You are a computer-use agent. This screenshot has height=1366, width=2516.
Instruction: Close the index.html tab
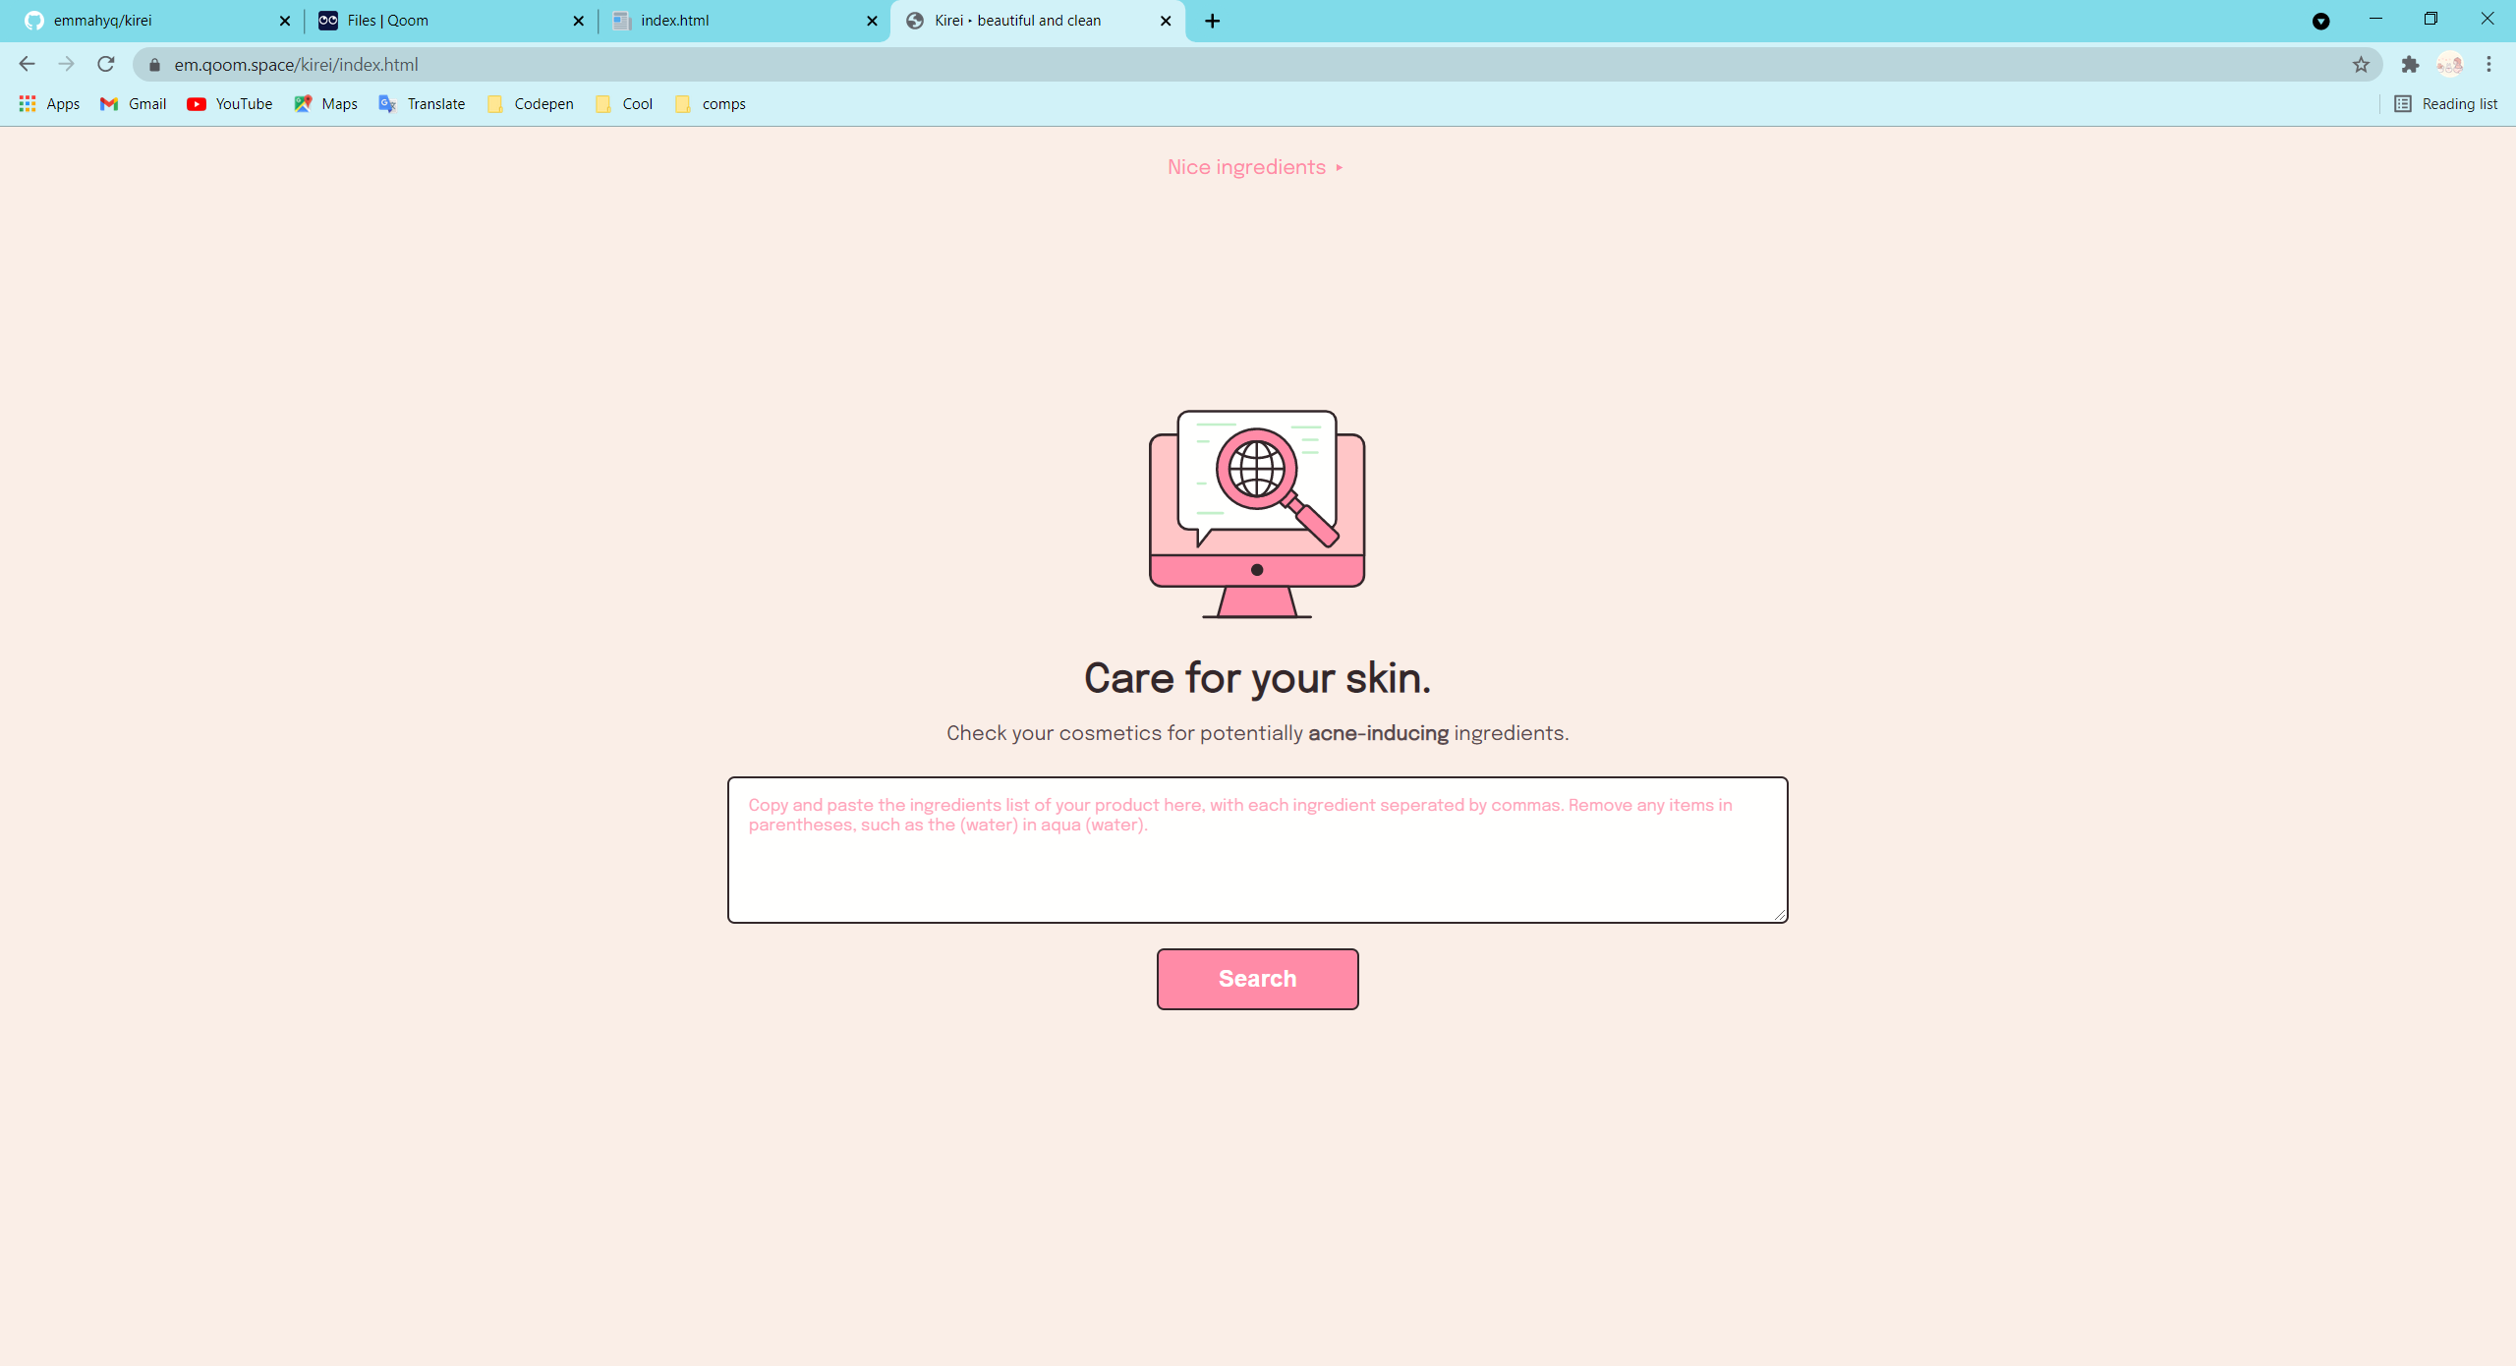coord(872,21)
